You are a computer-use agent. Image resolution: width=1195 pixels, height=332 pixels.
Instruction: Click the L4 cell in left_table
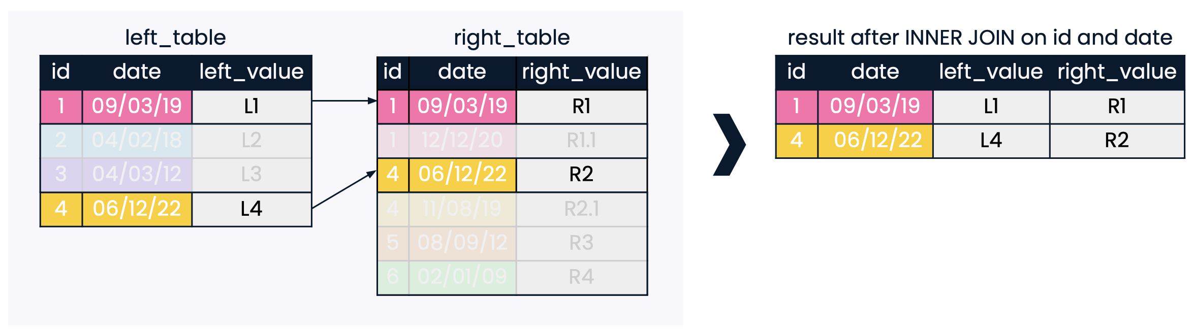[x=251, y=209]
